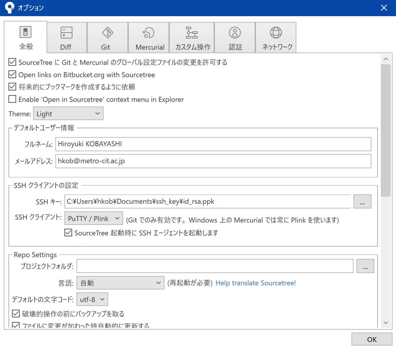Viewport: 396px width, 347px height.
Task: Toggle ファイルに変更が加わった時自動的に更新する checkbox
Action: [16, 325]
